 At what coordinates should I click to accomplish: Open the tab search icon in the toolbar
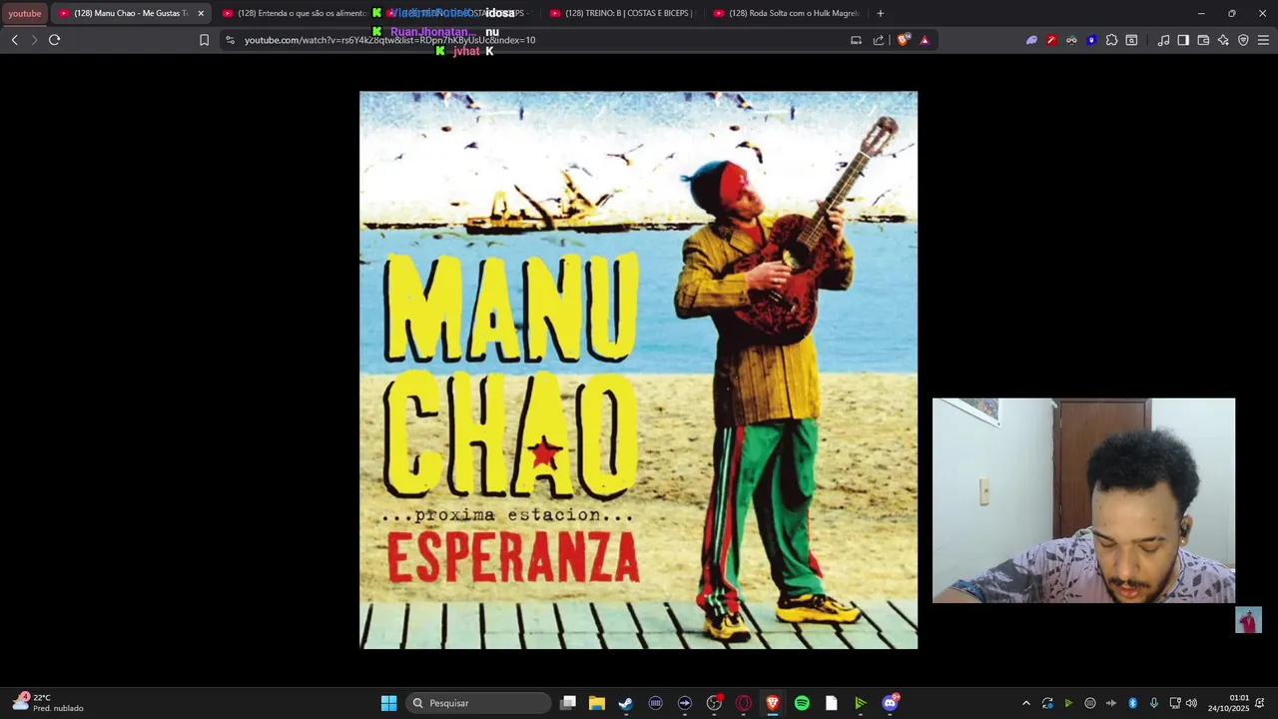point(1131,40)
